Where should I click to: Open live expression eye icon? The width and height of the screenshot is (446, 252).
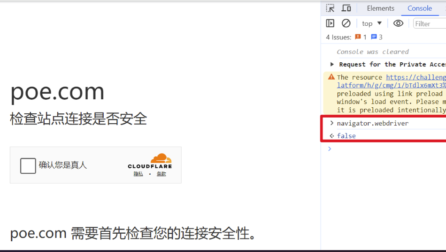398,23
